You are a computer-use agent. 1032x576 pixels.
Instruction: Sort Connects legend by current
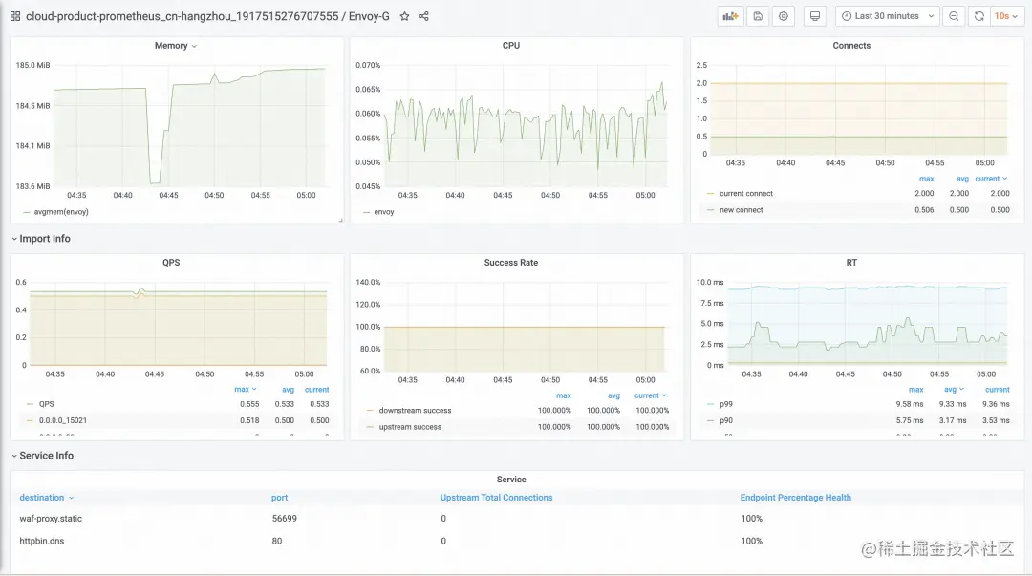[991, 179]
